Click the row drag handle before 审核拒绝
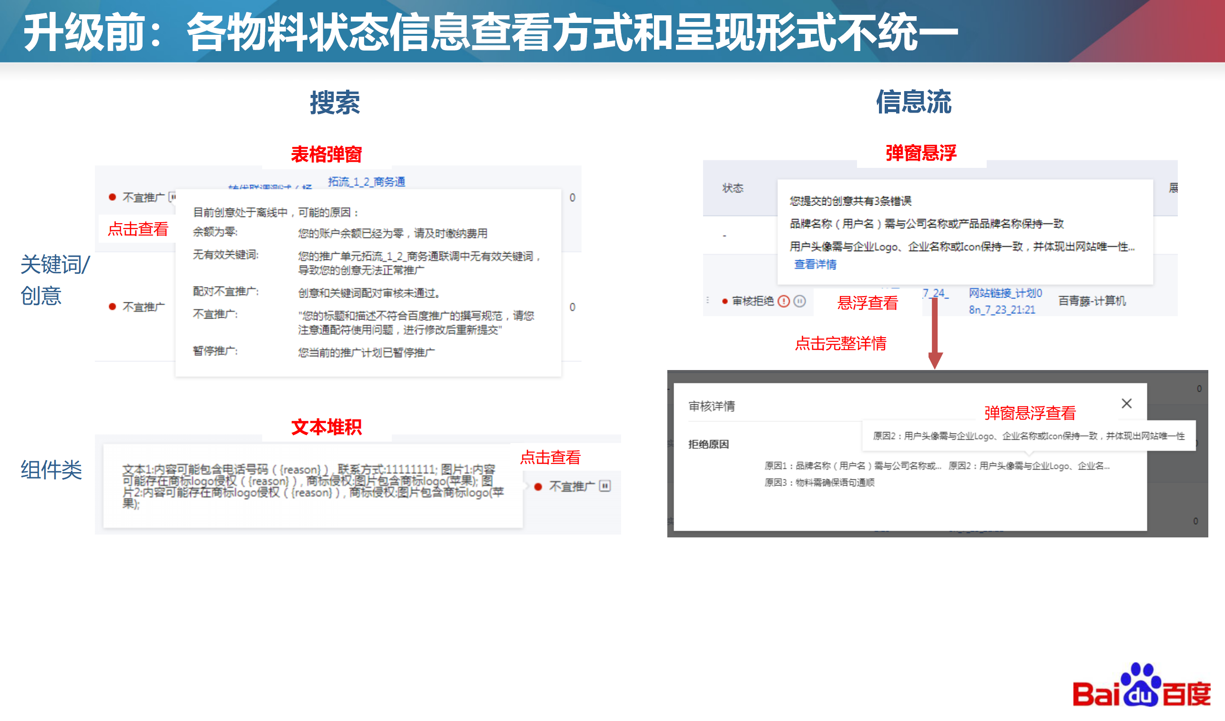The height and width of the screenshot is (721, 1225). 708,300
